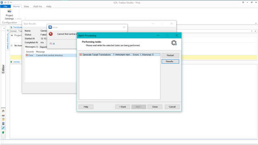258x145 pixels.
Task: Click the Restart button
Action: click(x=170, y=55)
